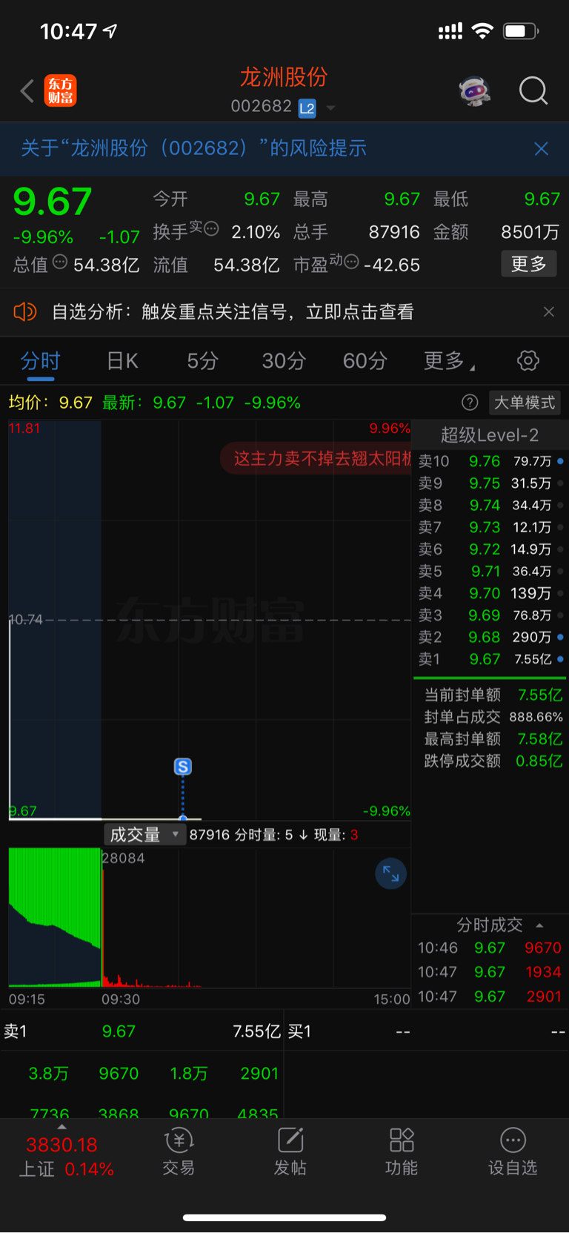Switch to the 5分 tab
The image size is (569, 1233).
(202, 361)
